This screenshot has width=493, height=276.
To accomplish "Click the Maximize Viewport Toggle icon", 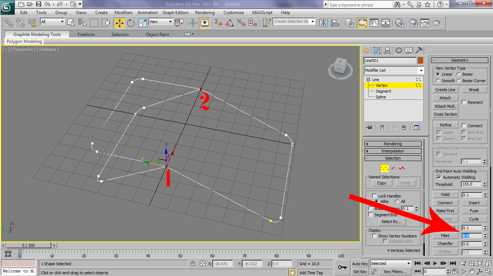I will coord(488,271).
